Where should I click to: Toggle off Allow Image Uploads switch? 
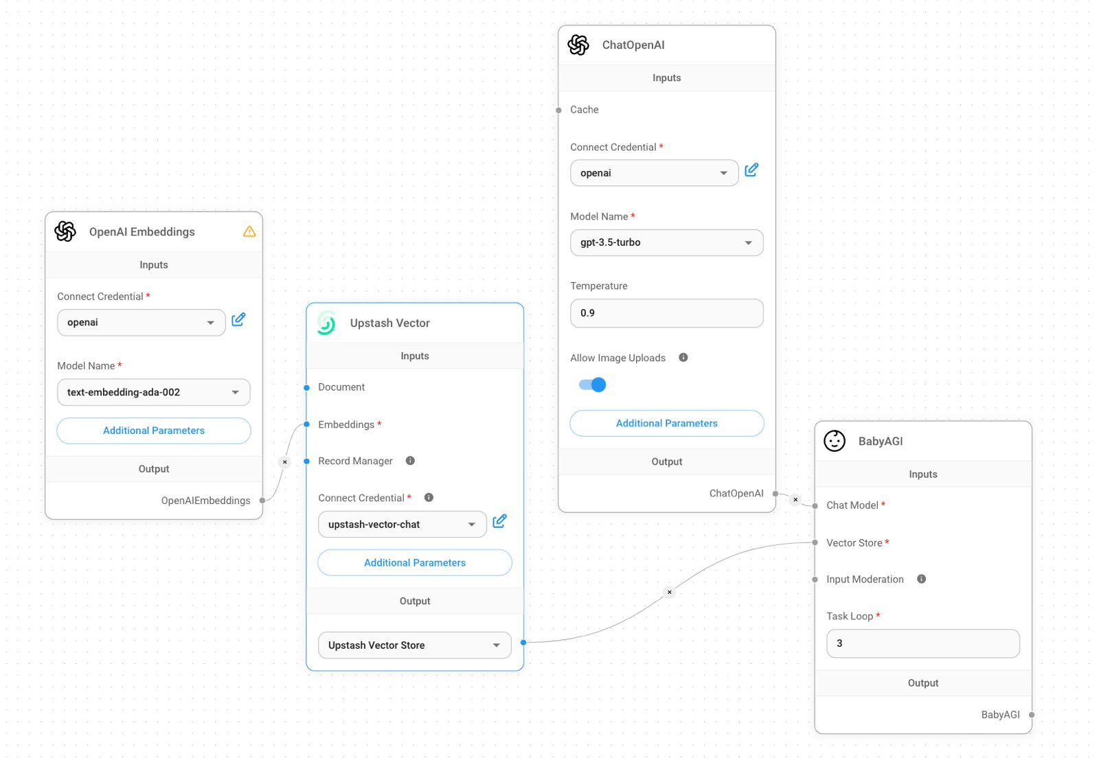593,385
